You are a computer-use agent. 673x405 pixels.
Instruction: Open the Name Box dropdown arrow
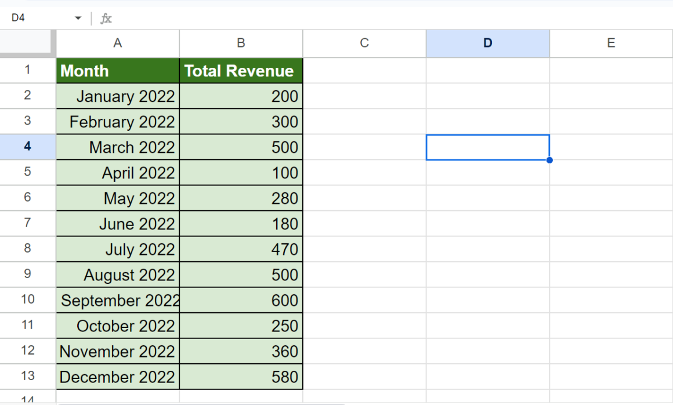[x=77, y=18]
